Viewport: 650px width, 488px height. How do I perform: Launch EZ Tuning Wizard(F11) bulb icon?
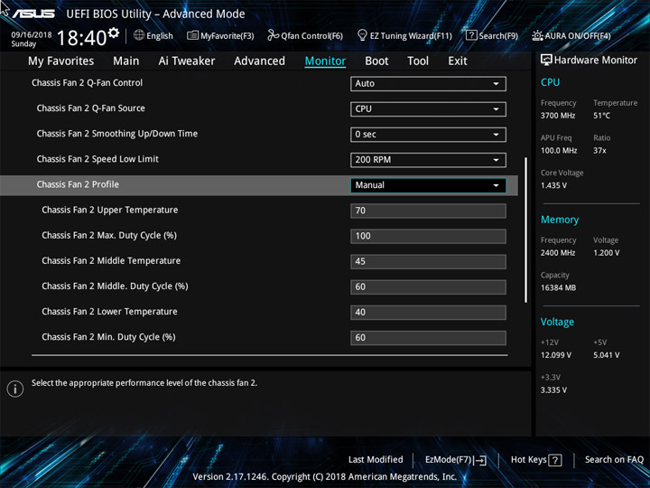coord(362,35)
